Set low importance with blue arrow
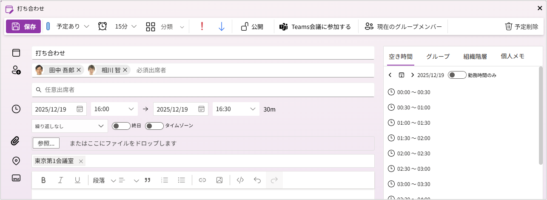Image resolution: width=547 pixels, height=200 pixels. point(221,26)
